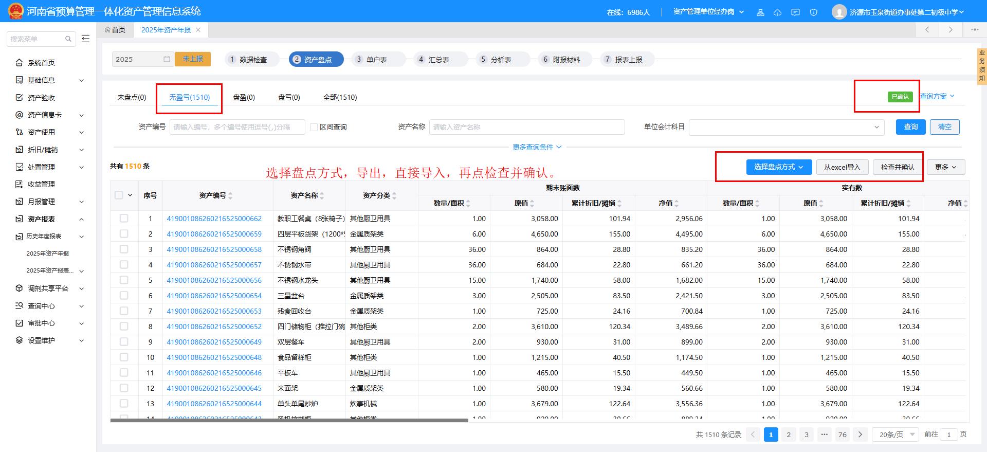987x452 pixels.
Task: Check the row 9 checkbox for 双层餐车
Action: (x=124, y=342)
